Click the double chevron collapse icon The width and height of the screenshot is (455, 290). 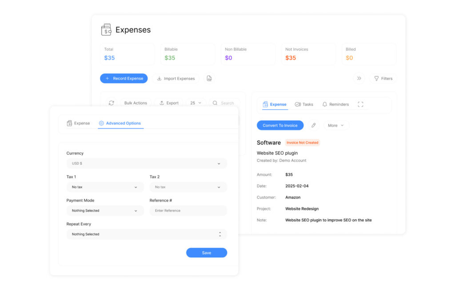pos(359,79)
